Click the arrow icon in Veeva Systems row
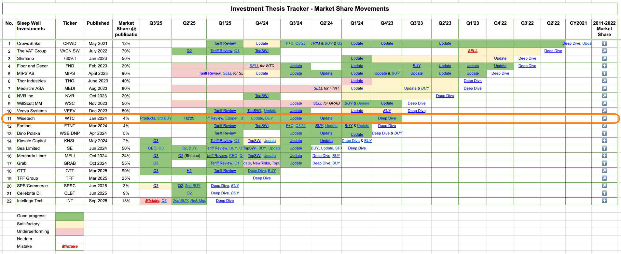The image size is (621, 254). pyautogui.click(x=604, y=111)
